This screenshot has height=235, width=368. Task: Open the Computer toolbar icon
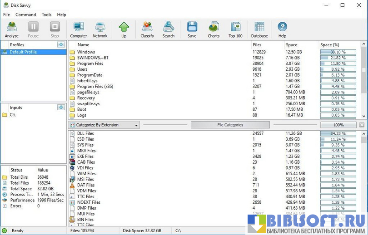(79, 29)
